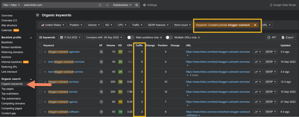Check the best blogger outreach service row checkbox
The width and height of the screenshot is (299, 117).
[x=40, y=72]
